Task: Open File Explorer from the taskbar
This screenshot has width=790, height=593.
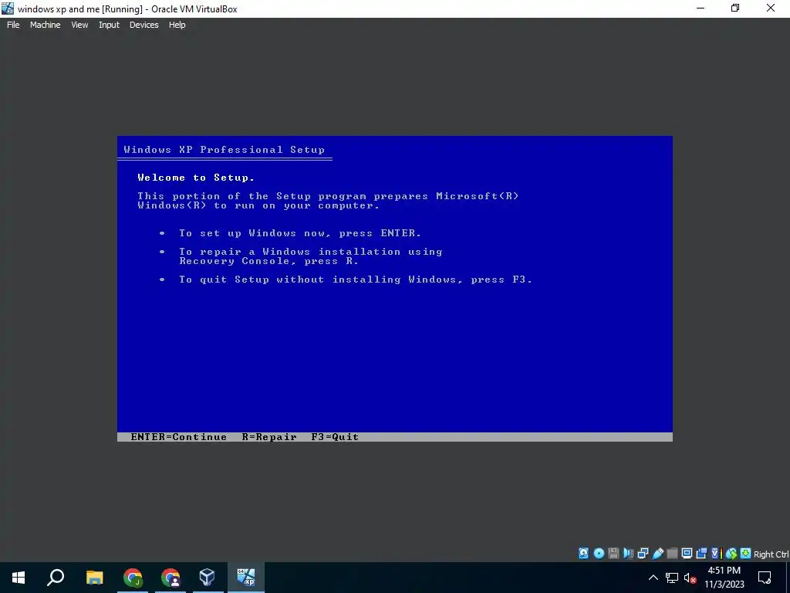Action: 94,578
